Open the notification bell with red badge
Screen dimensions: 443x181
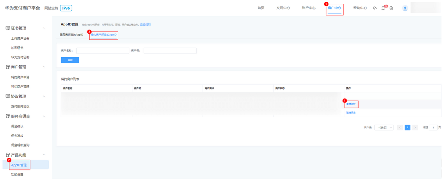point(383,8)
